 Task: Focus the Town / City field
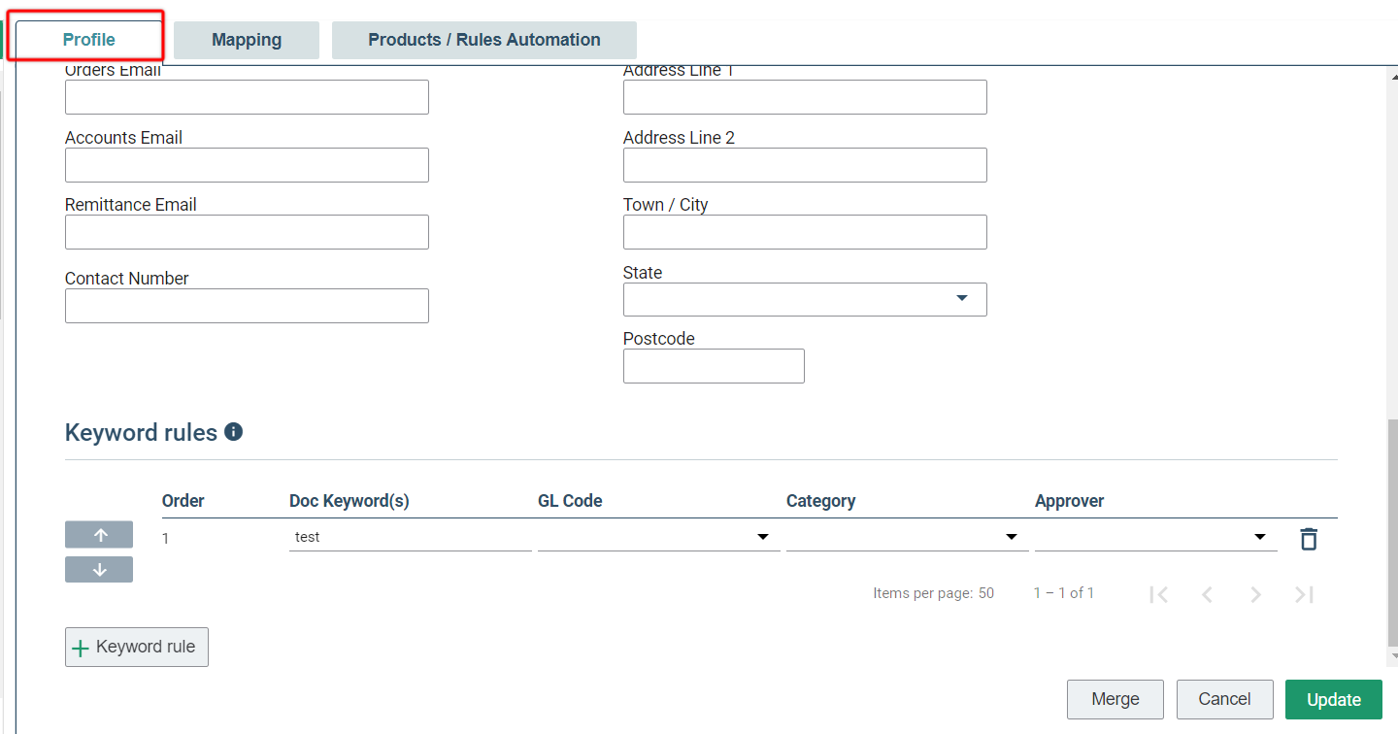tap(805, 232)
